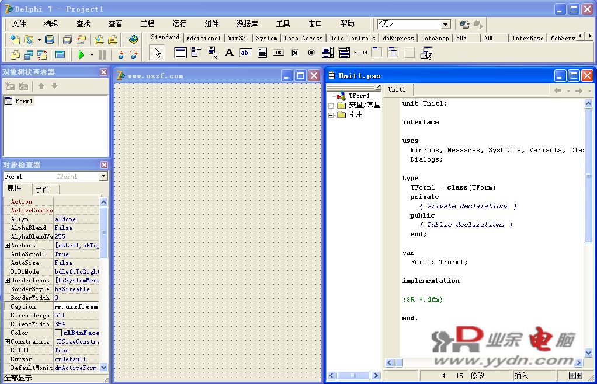Click the New Form toolbar icon

pyautogui.click(x=60, y=55)
